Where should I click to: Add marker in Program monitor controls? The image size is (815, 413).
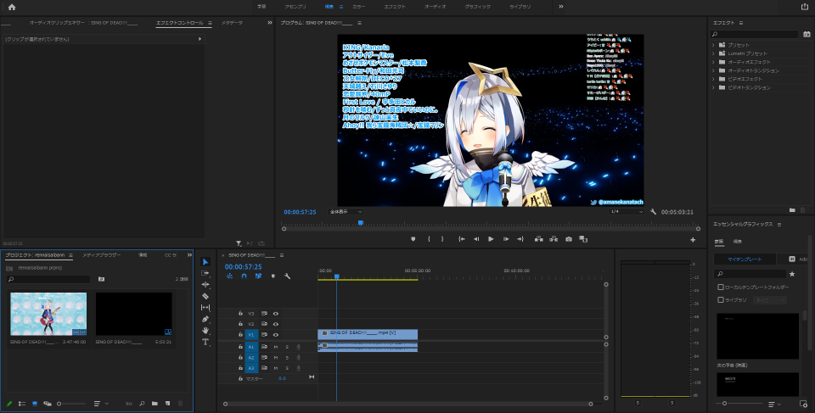click(413, 239)
